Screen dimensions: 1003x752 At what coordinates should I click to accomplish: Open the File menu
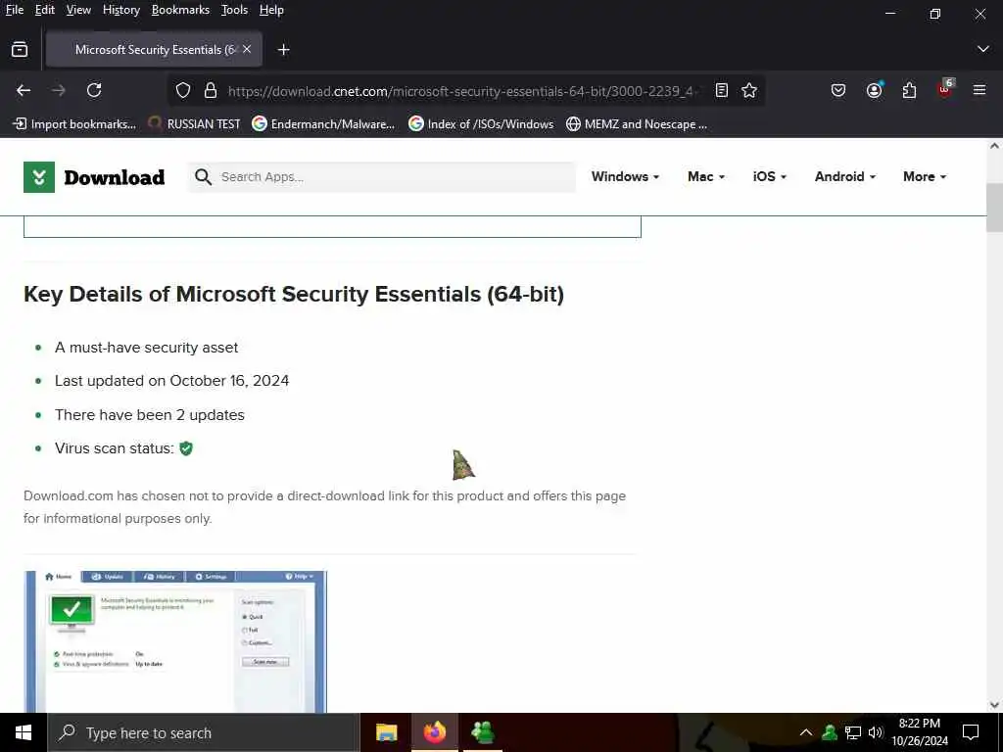(x=15, y=10)
